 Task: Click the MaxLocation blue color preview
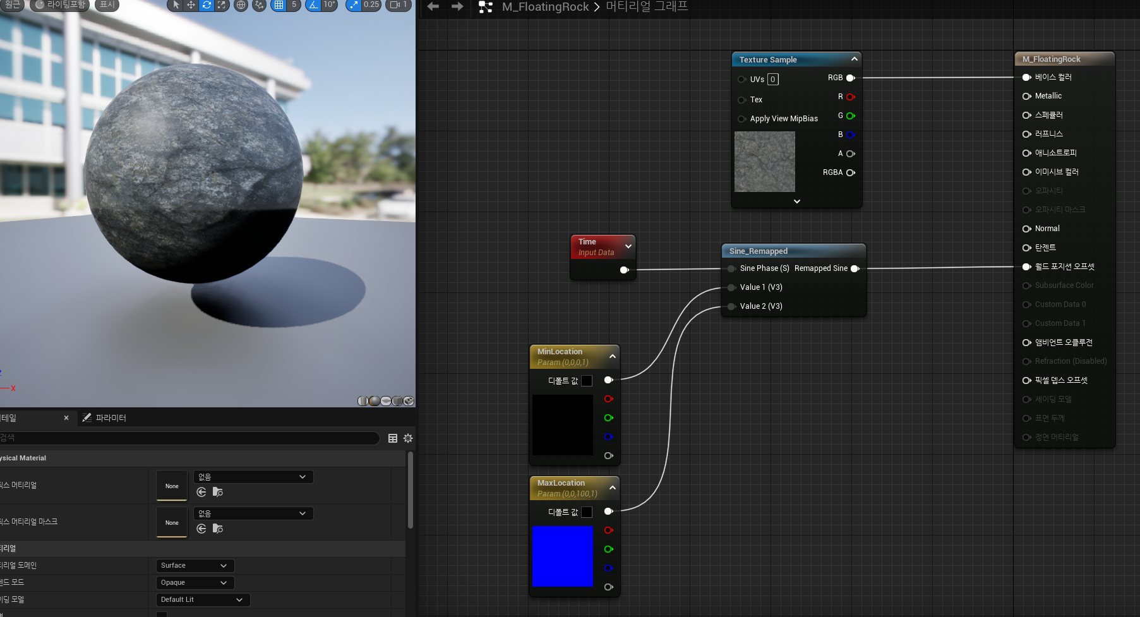563,556
